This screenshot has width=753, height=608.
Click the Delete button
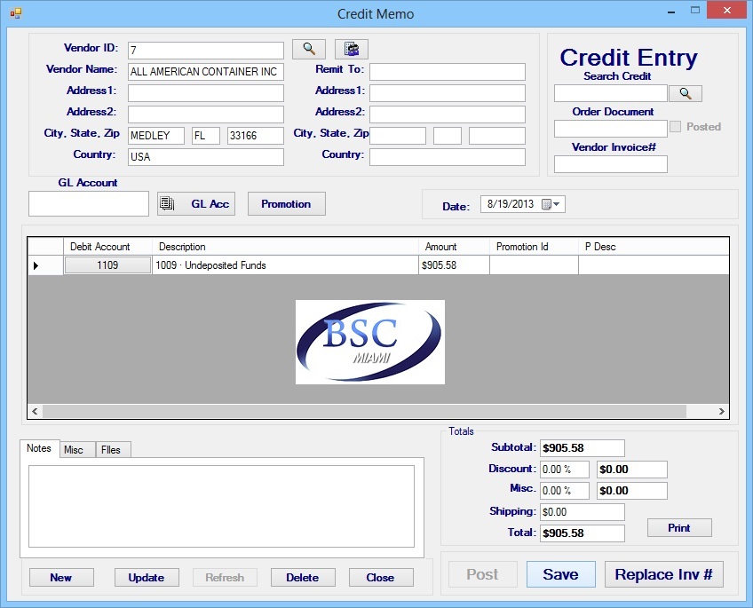click(303, 577)
